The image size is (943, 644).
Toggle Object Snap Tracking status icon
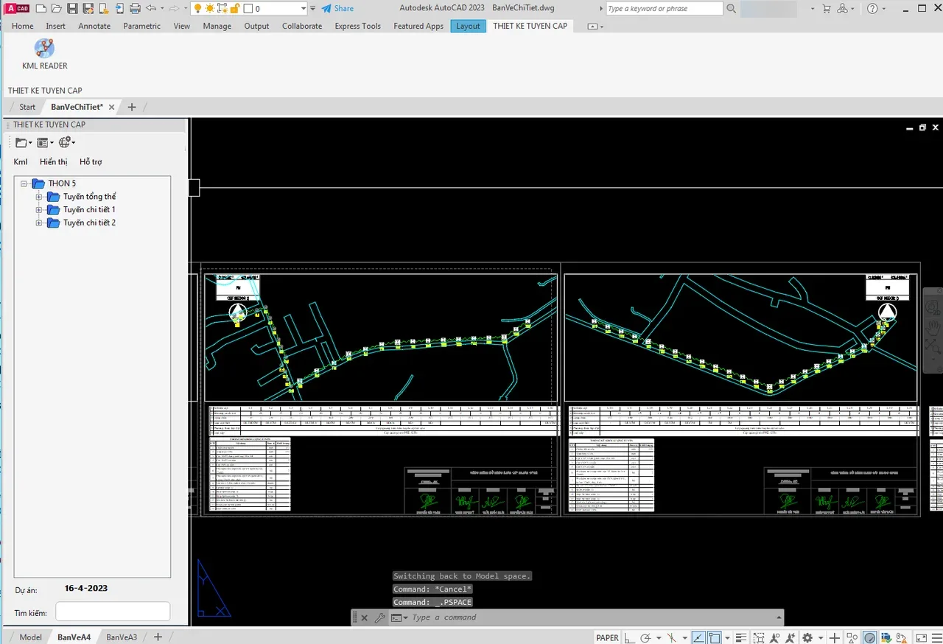[x=698, y=637]
